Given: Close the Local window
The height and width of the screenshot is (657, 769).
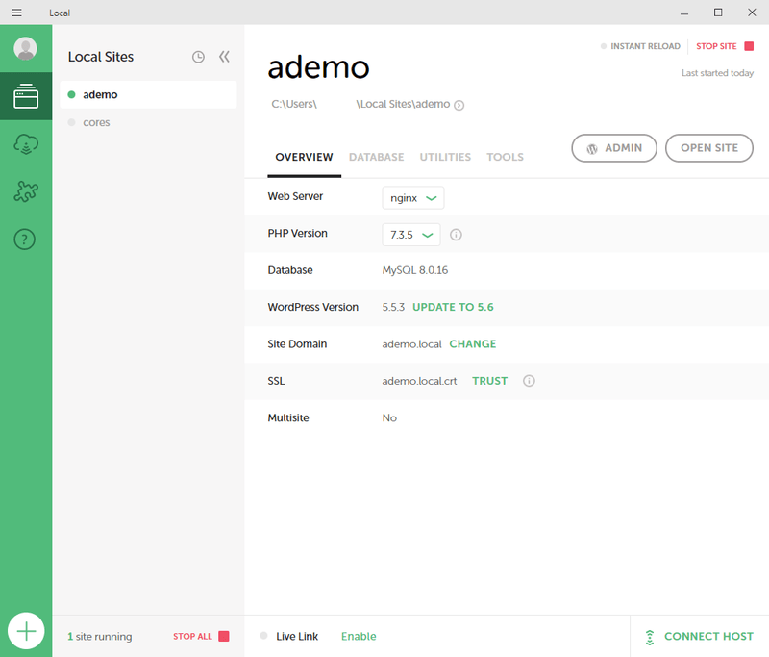Looking at the screenshot, I should (x=752, y=13).
